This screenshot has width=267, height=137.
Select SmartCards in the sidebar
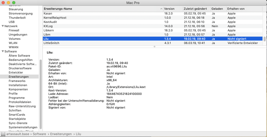coord(17,115)
